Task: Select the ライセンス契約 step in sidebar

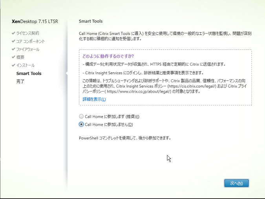Action: click(x=27, y=33)
